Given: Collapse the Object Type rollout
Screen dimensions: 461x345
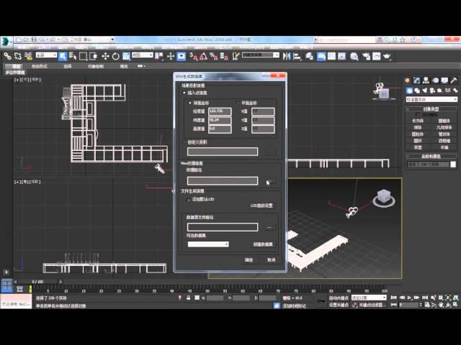Looking at the screenshot, I should tap(431, 109).
